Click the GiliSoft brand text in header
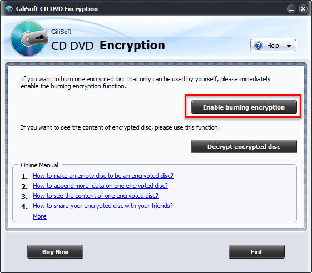 coord(61,32)
